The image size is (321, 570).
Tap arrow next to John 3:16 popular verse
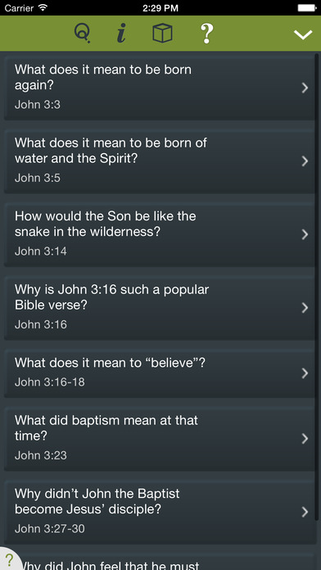tap(305, 308)
